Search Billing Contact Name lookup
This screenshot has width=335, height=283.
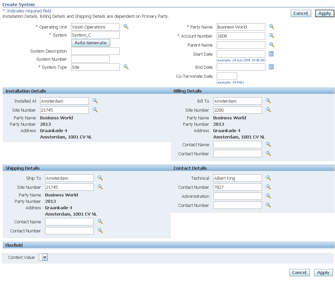pyautogui.click(x=268, y=145)
